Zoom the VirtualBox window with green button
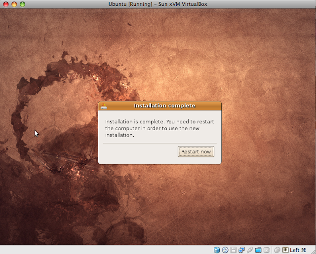This screenshot has width=316, height=254. 22,4
